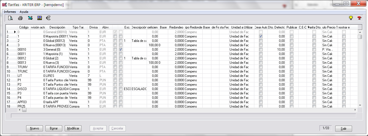Click the Tarifa Dto. column header arrow
Screen dimensions: 368x136
click(x=308, y=27)
